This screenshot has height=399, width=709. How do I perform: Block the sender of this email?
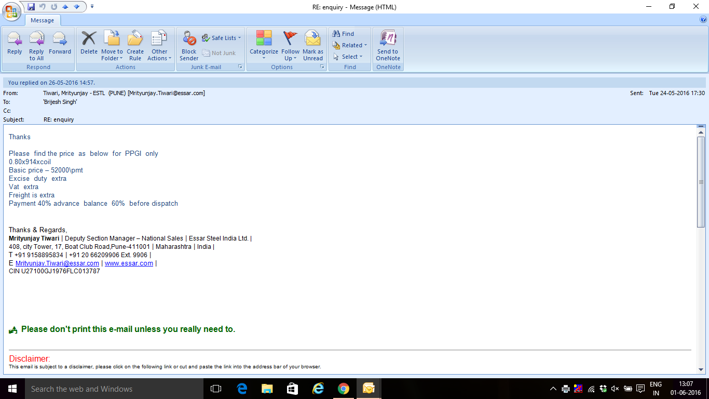(x=189, y=44)
